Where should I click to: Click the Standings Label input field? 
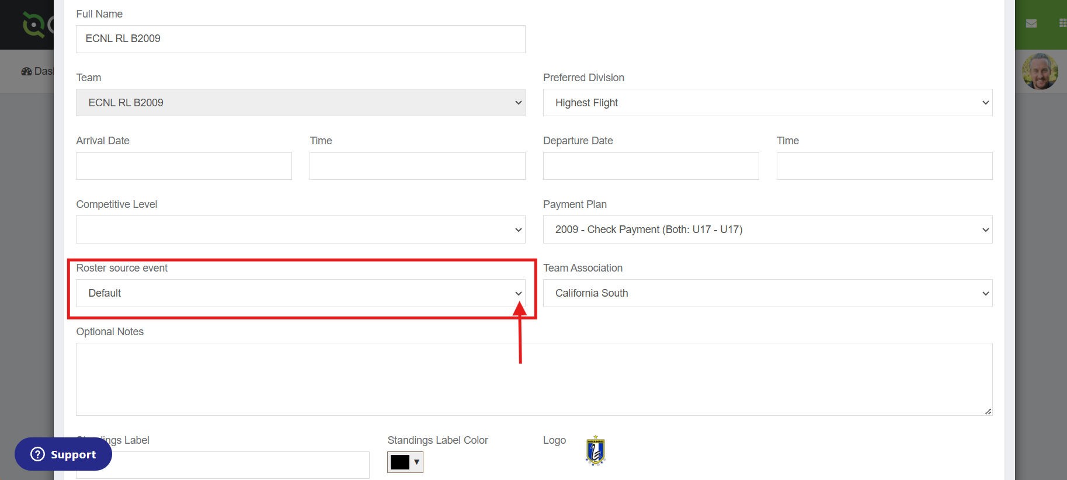pos(223,465)
